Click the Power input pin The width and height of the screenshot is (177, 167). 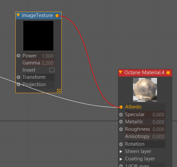[18, 56]
